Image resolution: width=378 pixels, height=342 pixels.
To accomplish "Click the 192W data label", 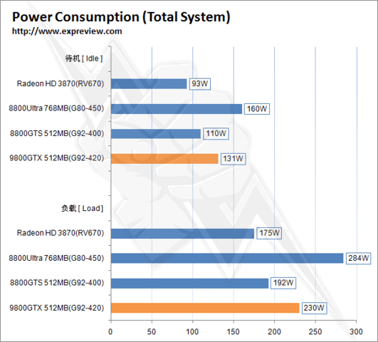I will pos(283,283).
